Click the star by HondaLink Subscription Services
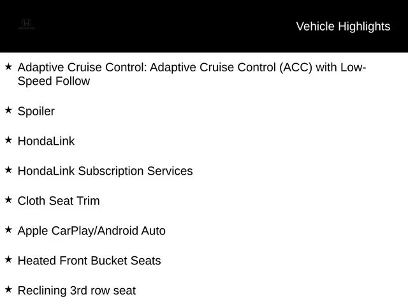This screenshot has height=306, width=408. 8,170
